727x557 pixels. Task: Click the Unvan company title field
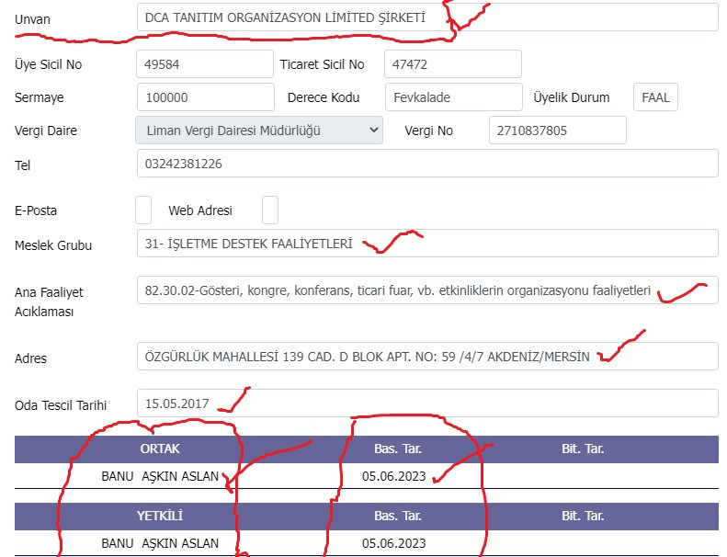tap(427, 17)
